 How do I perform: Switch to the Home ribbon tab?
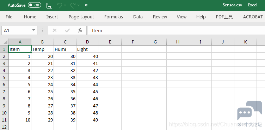coord(30,17)
